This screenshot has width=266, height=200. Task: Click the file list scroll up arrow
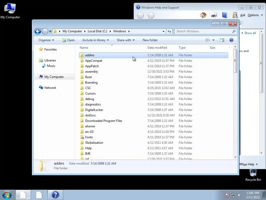[x=235, y=47]
